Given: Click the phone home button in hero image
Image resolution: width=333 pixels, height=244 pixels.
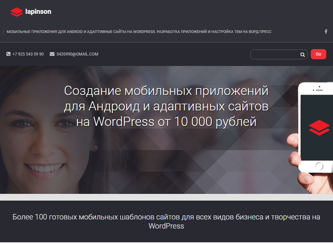Looking at the screenshot, I should pos(319,166).
